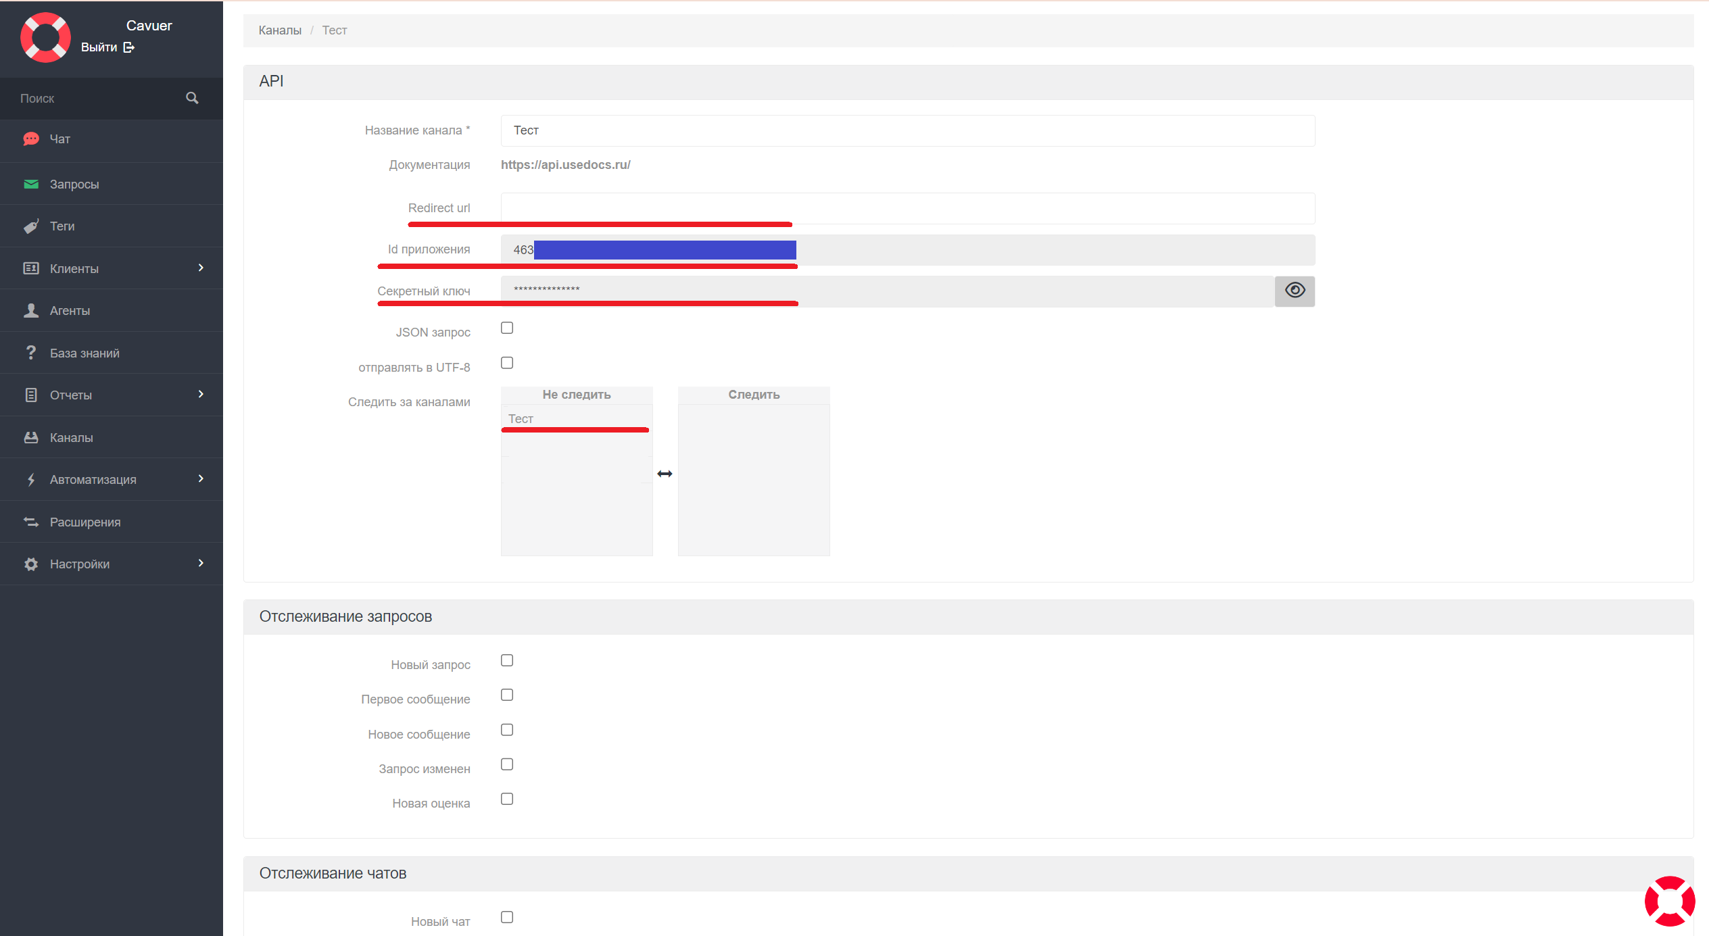Image resolution: width=1709 pixels, height=936 pixels.
Task: Expand the Отчеты submenu
Action: point(201,394)
